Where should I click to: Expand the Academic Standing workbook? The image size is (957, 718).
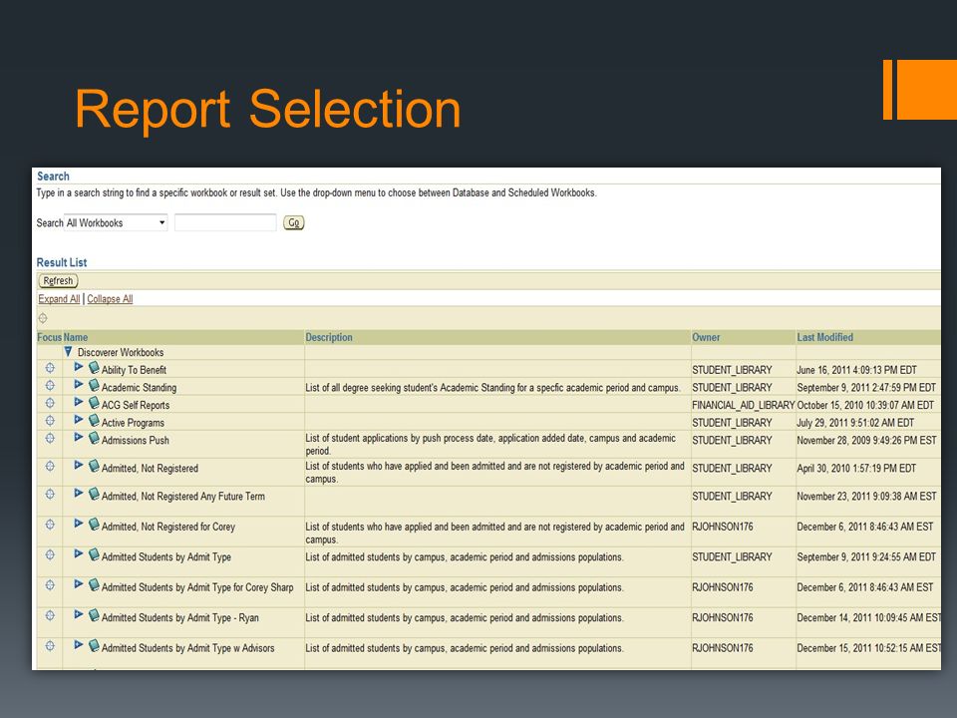point(78,384)
